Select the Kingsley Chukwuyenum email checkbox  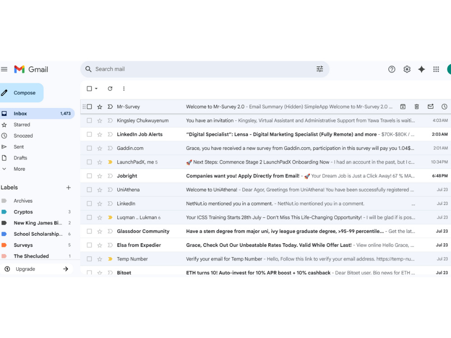point(89,120)
